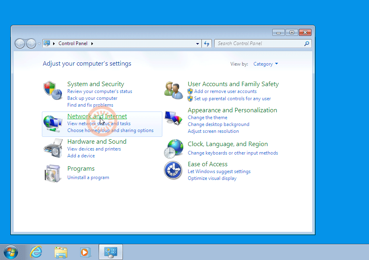Open the Appearance and Personalization monitor icon

(x=174, y=118)
